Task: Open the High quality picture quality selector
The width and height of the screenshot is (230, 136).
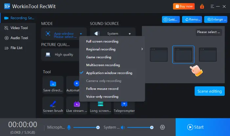Action: point(60,55)
